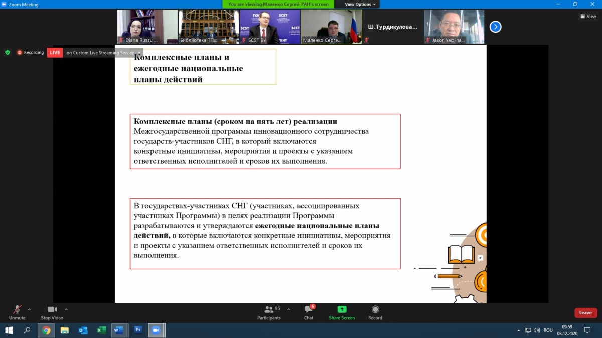Open network status tray icon
The width and height of the screenshot is (602, 338).
click(x=528, y=330)
